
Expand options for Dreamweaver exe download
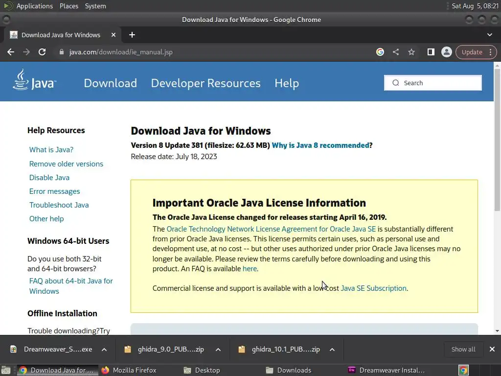104,349
